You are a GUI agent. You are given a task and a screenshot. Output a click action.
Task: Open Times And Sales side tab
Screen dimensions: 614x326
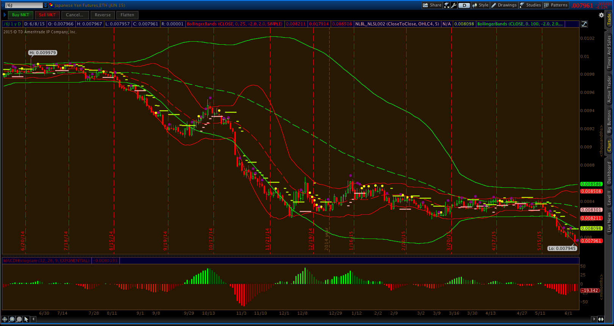point(609,52)
